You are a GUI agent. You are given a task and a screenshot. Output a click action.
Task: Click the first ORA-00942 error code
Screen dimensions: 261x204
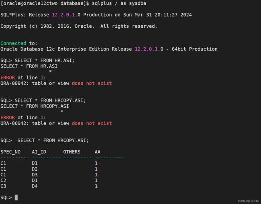click(13, 83)
